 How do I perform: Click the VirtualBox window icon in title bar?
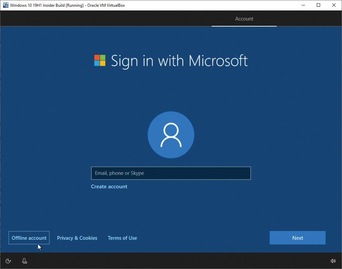coord(5,5)
